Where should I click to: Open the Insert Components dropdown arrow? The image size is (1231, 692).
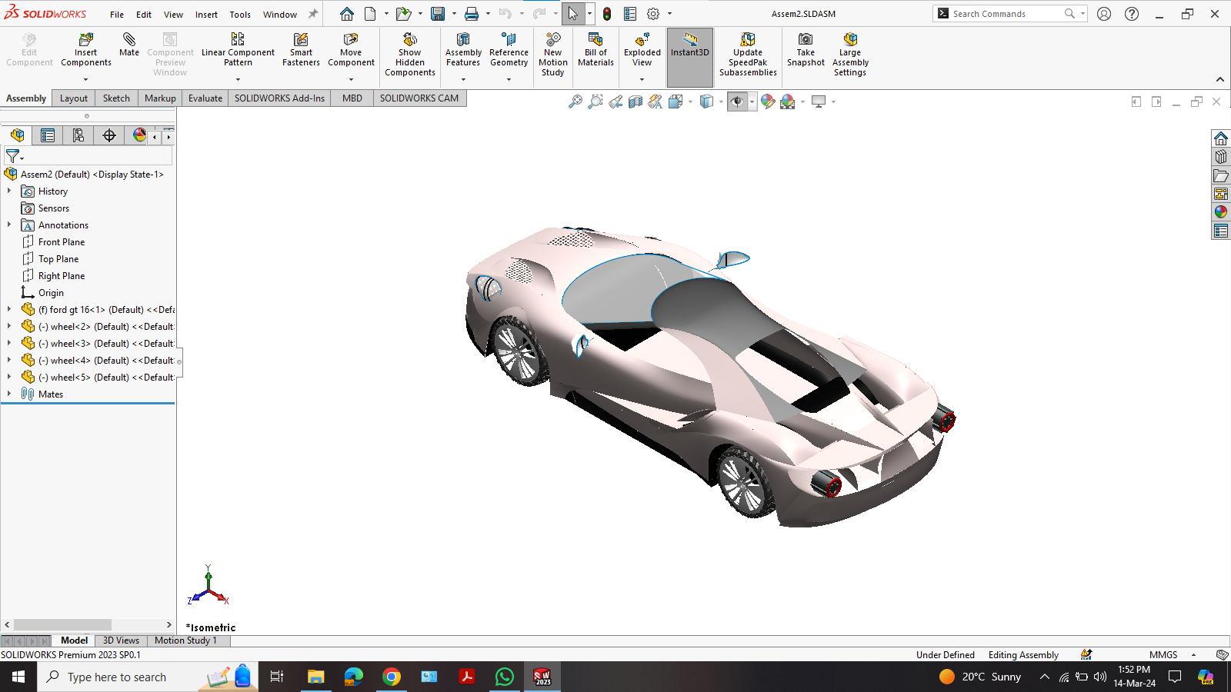coord(86,79)
